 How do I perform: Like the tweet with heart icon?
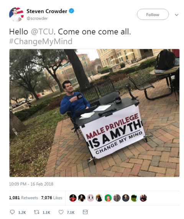click(x=61, y=212)
